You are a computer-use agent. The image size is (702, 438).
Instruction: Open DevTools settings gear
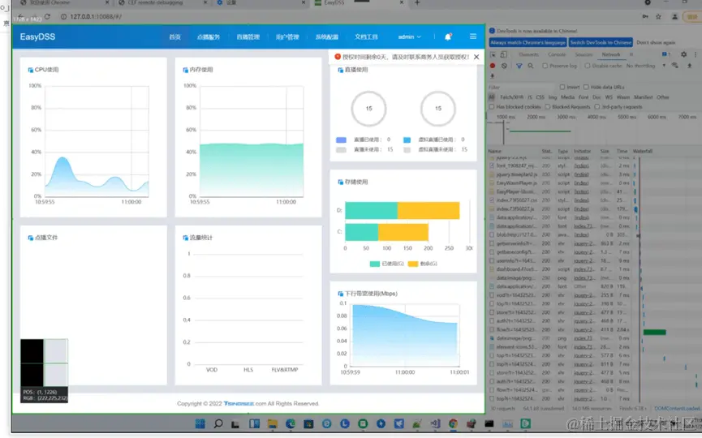coord(683,54)
